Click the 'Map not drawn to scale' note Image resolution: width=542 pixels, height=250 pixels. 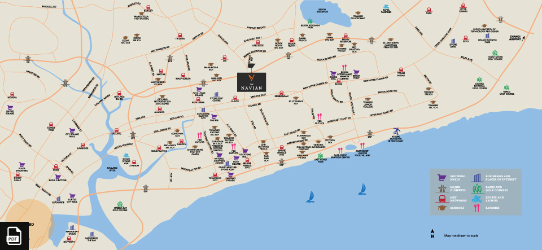coord(461,236)
